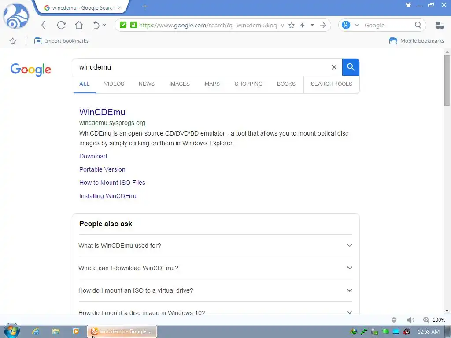Image resolution: width=451 pixels, height=338 pixels.
Task: Open the extensions grid icon
Action: [440, 25]
